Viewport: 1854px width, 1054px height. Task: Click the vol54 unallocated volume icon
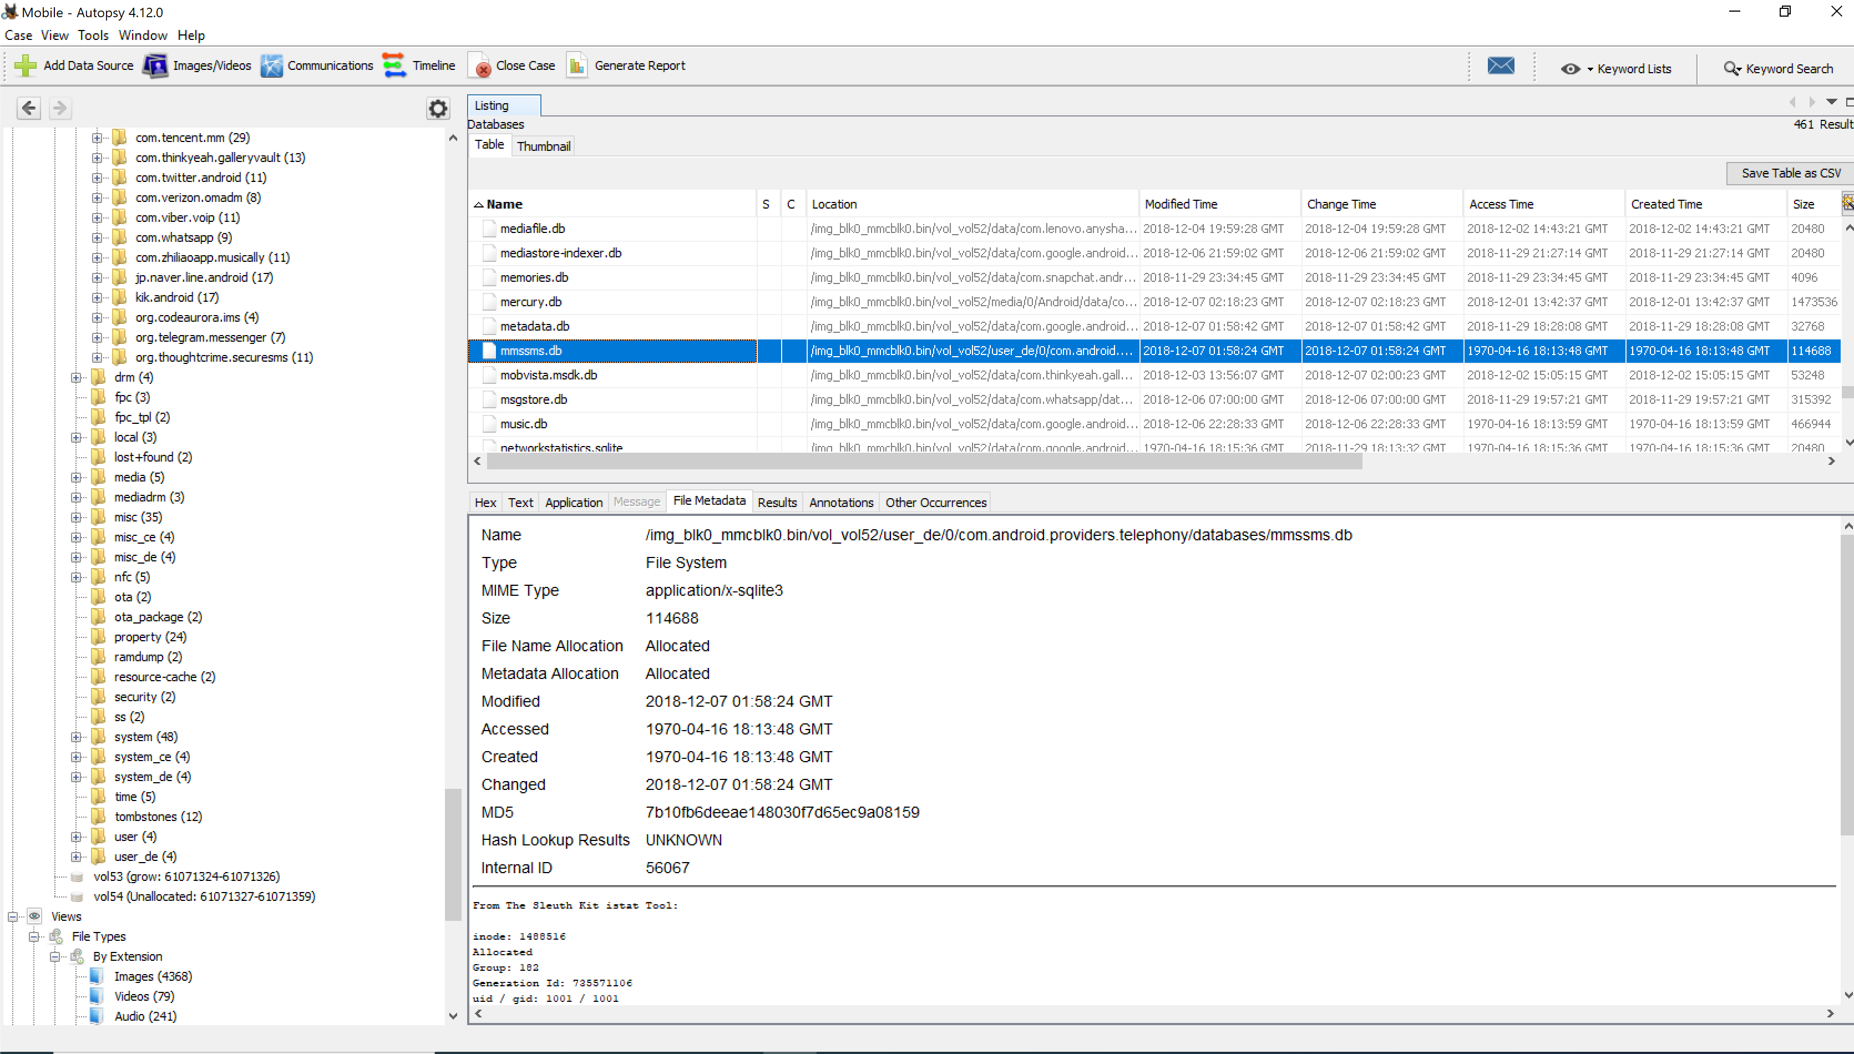pyautogui.click(x=77, y=897)
